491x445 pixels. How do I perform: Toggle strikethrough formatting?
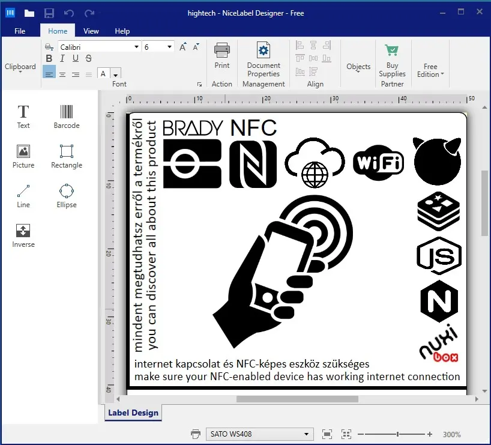coord(89,58)
